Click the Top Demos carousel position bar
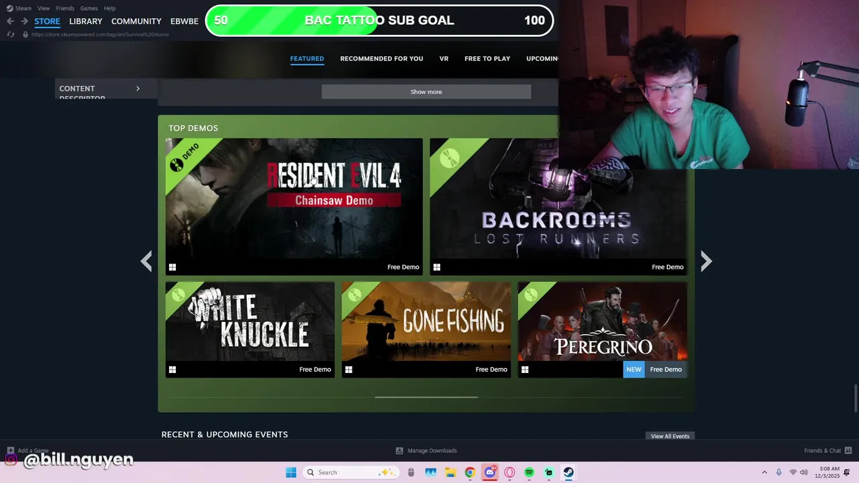 (x=426, y=397)
